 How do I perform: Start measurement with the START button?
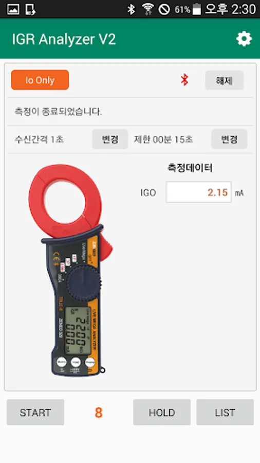35,412
